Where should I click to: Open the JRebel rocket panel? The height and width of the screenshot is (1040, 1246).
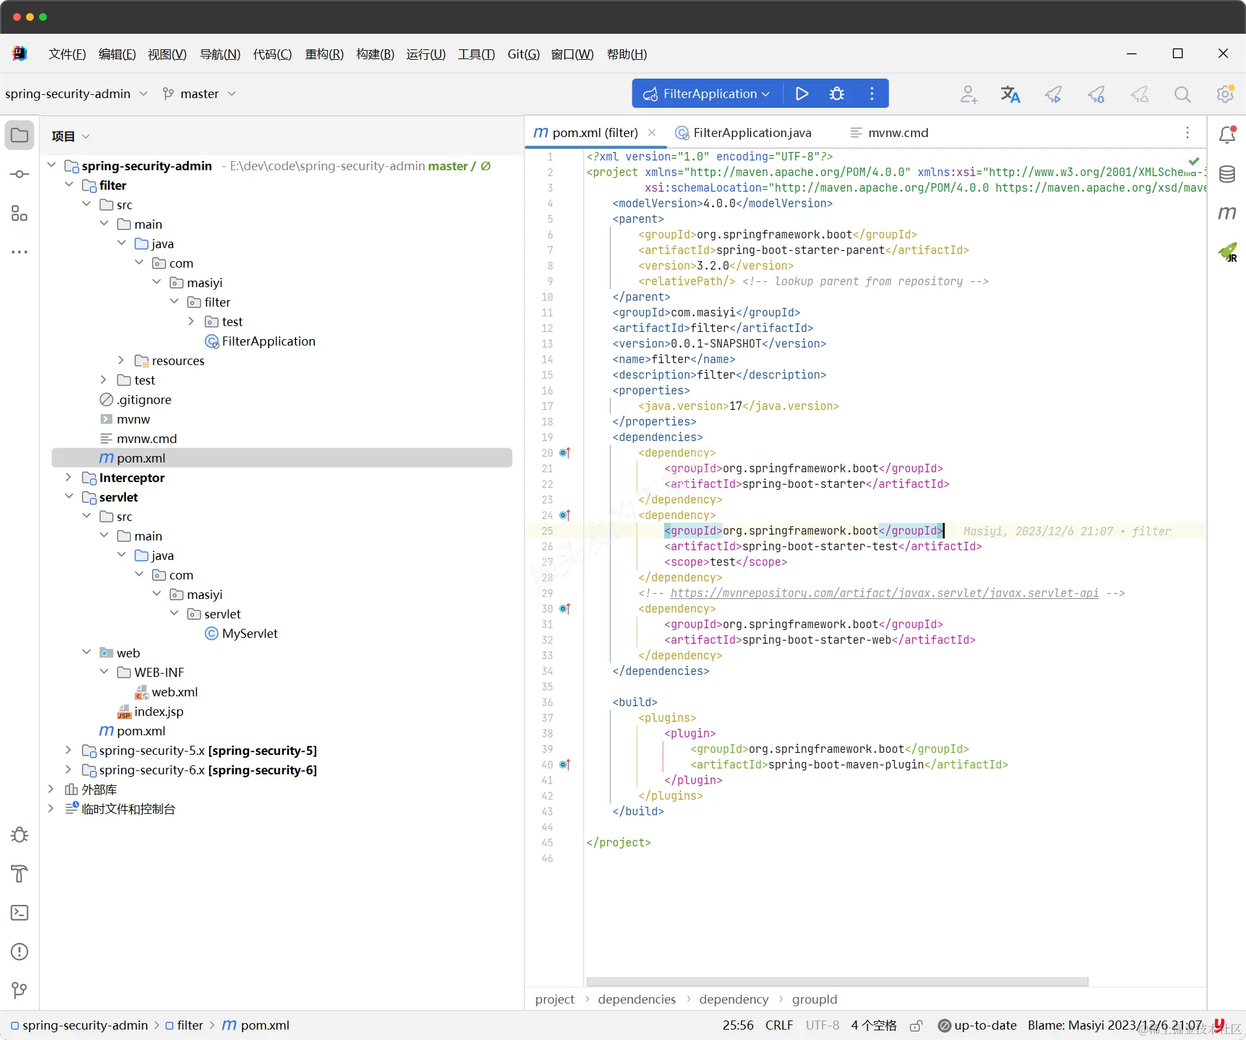(x=1227, y=252)
